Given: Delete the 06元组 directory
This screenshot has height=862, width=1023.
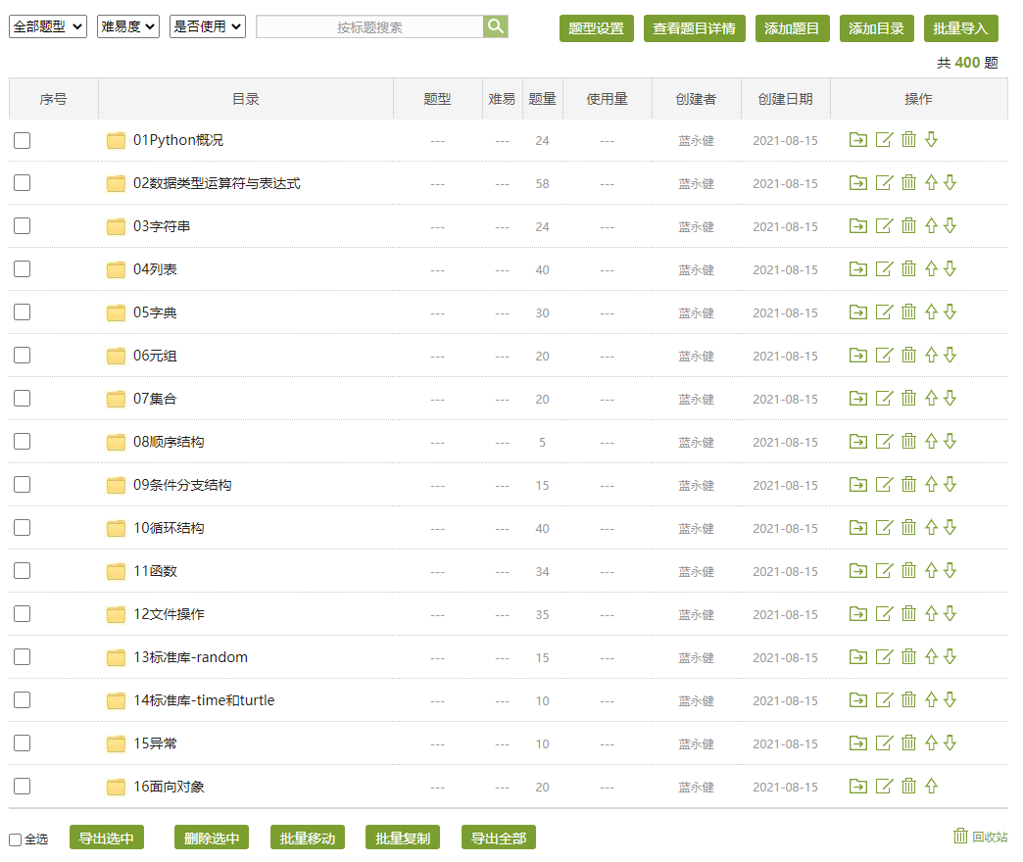Looking at the screenshot, I should click(x=908, y=355).
